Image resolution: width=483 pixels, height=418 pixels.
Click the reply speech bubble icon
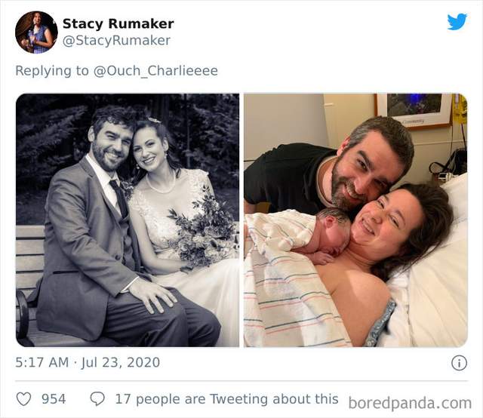click(97, 398)
